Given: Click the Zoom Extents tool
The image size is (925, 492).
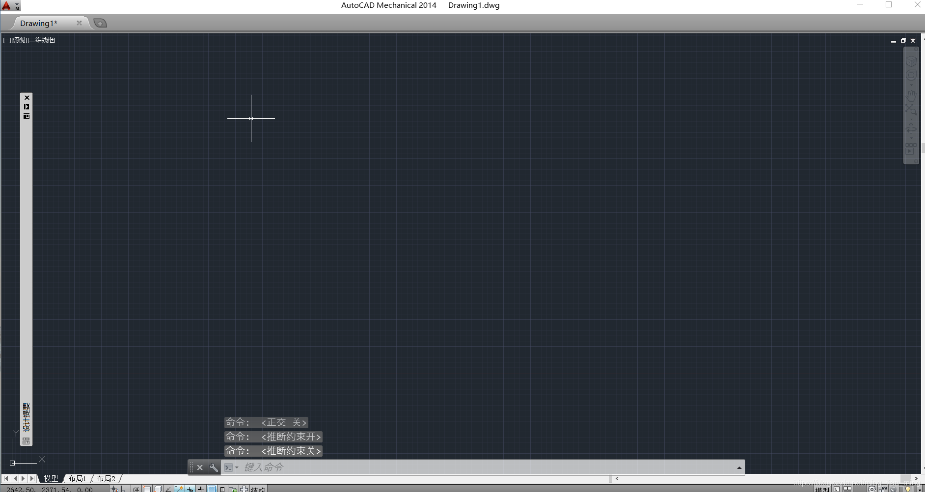Looking at the screenshot, I should pos(911,109).
